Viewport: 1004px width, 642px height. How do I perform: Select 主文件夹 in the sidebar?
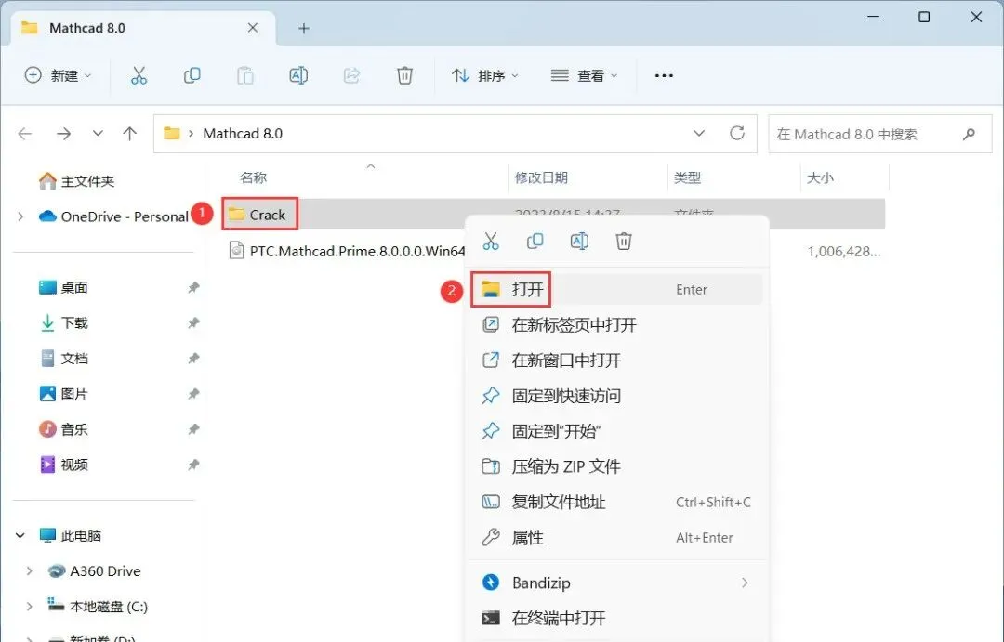coord(77,181)
